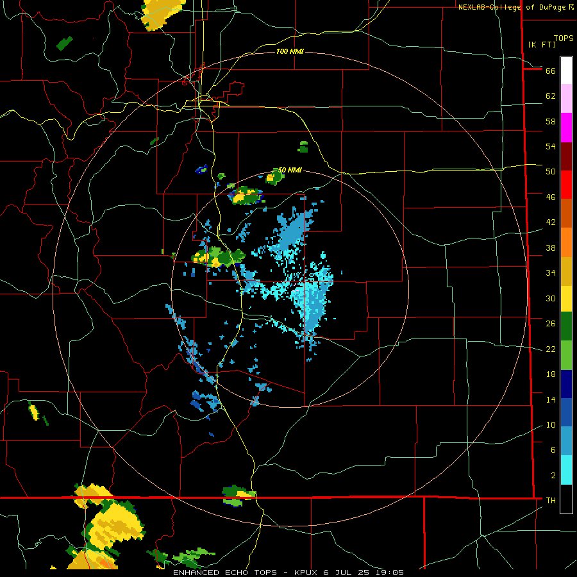This screenshot has height=577, width=577.
Task: Pick the magenta legend swatch
Action: [566, 128]
